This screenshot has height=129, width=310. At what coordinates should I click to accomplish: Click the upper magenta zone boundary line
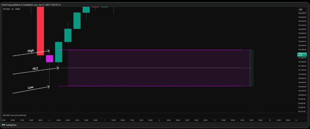(x=151, y=50)
